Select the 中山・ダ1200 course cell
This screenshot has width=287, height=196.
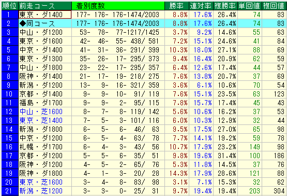pos(45,32)
